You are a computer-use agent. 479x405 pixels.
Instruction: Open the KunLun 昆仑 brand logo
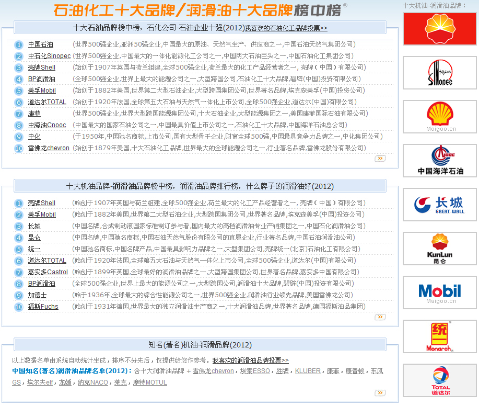(440, 249)
